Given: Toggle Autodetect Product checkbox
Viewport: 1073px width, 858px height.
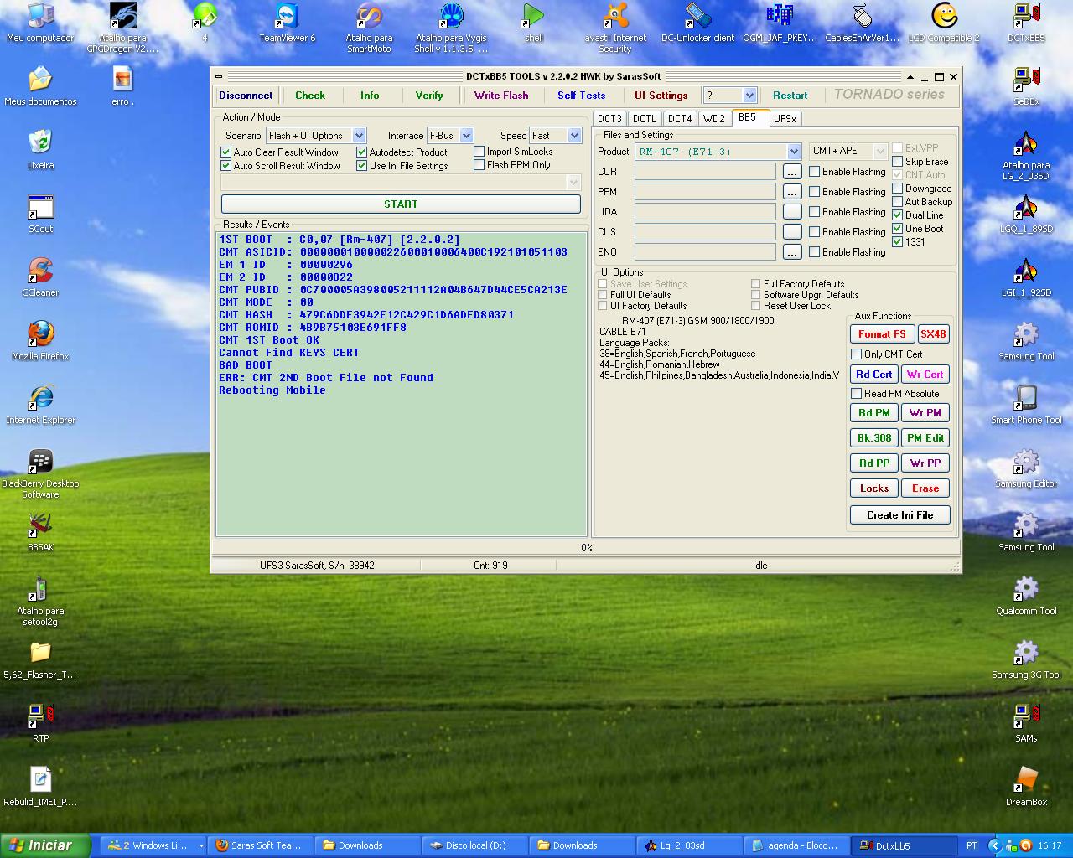Looking at the screenshot, I should [361, 152].
